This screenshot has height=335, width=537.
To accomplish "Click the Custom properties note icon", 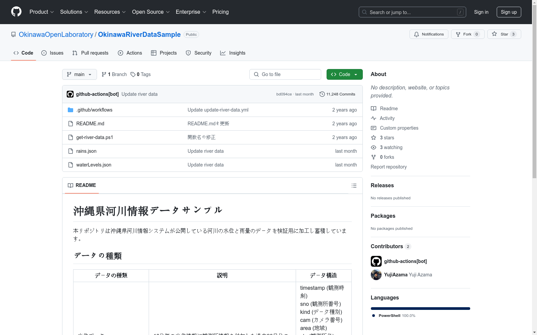I will pos(374,128).
